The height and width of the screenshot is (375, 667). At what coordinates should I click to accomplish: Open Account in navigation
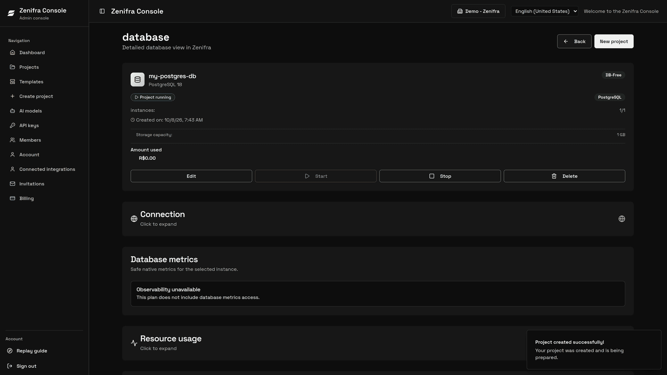[x=44, y=155]
